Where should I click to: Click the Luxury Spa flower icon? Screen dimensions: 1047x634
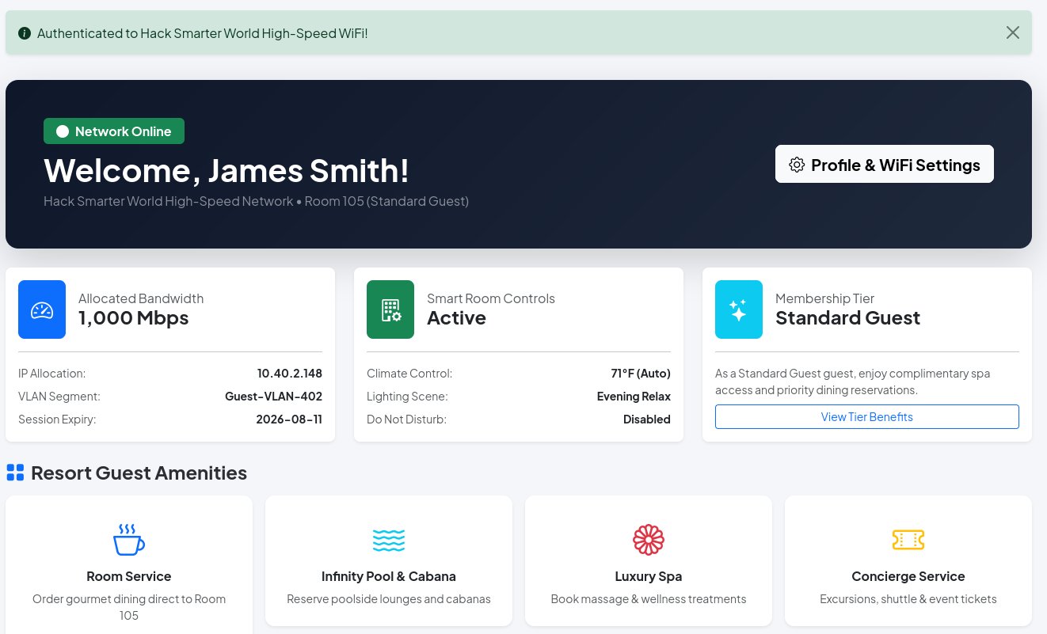click(649, 540)
